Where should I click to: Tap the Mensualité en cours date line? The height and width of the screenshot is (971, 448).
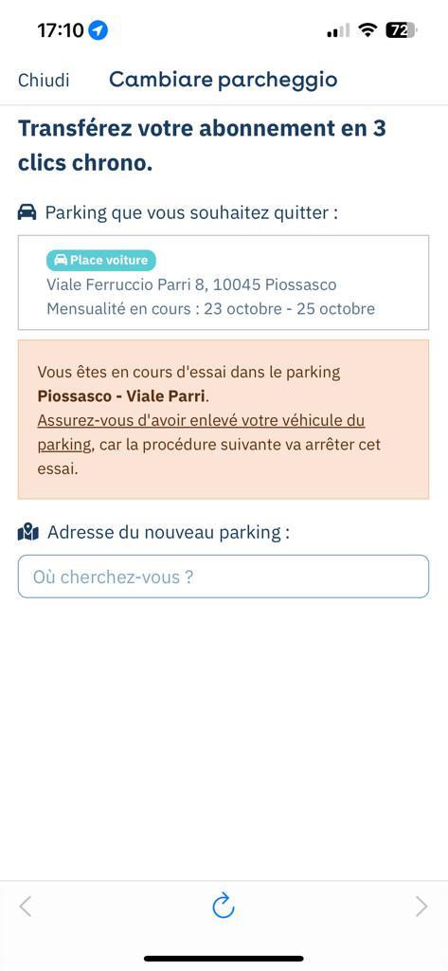[x=211, y=308]
